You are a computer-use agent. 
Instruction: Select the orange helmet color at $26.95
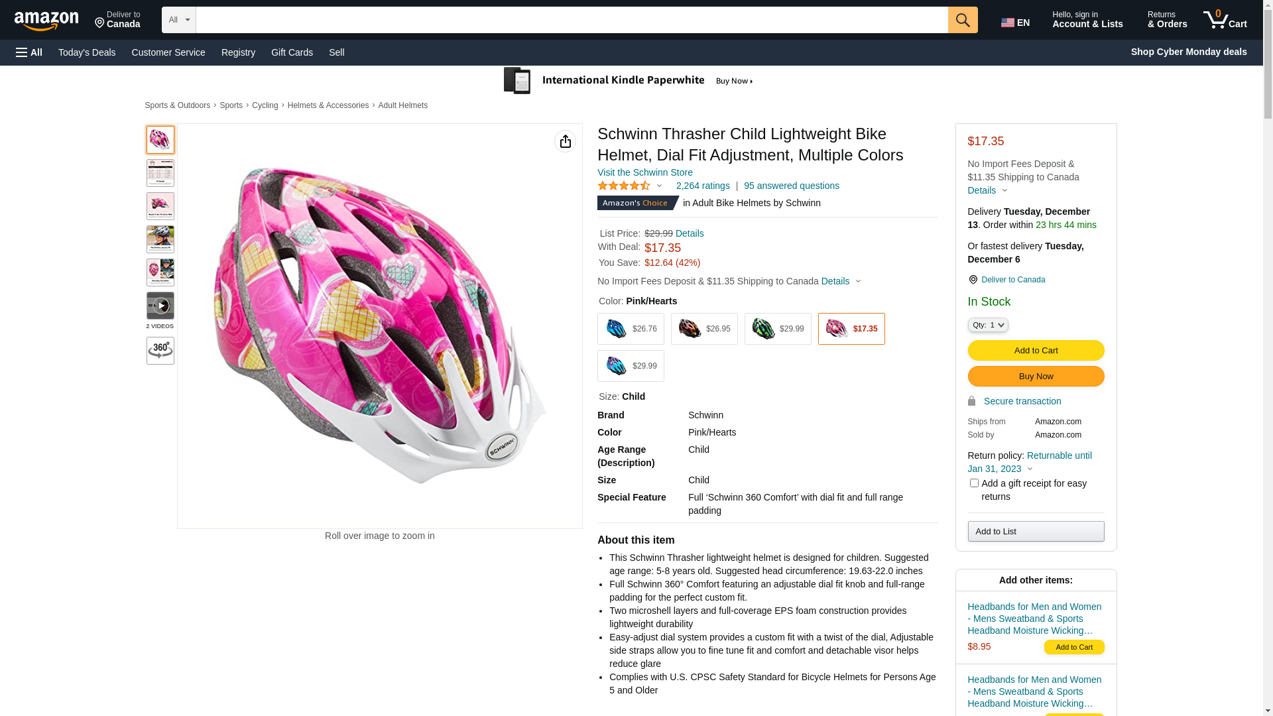tap(704, 329)
